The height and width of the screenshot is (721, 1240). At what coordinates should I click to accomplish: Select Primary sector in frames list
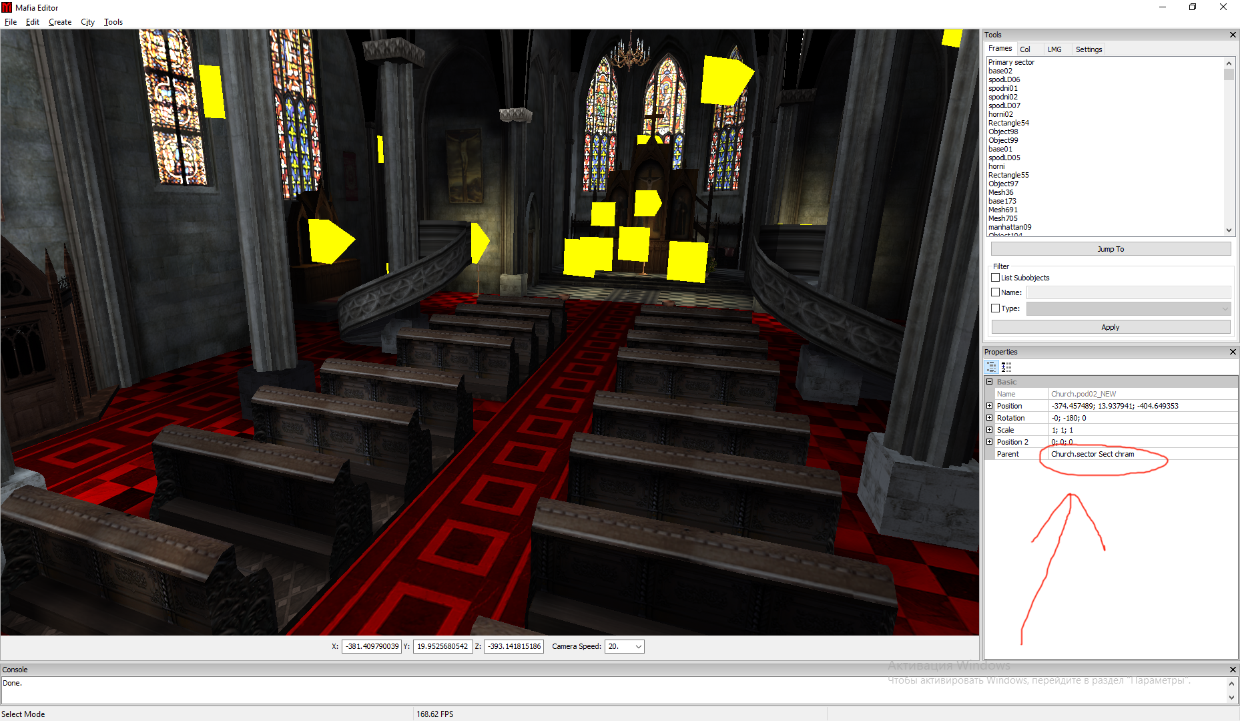(x=1011, y=62)
